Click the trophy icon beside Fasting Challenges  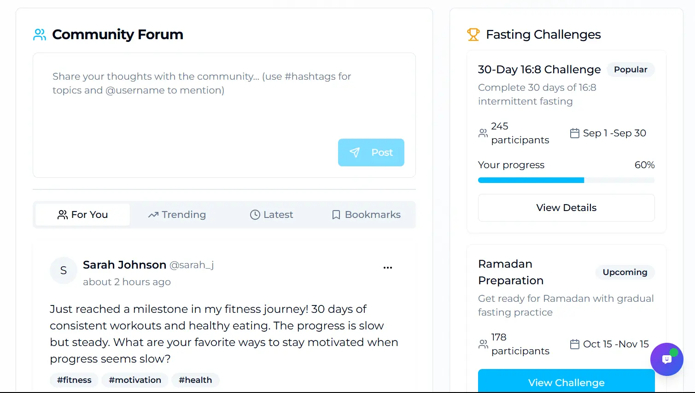tap(473, 35)
